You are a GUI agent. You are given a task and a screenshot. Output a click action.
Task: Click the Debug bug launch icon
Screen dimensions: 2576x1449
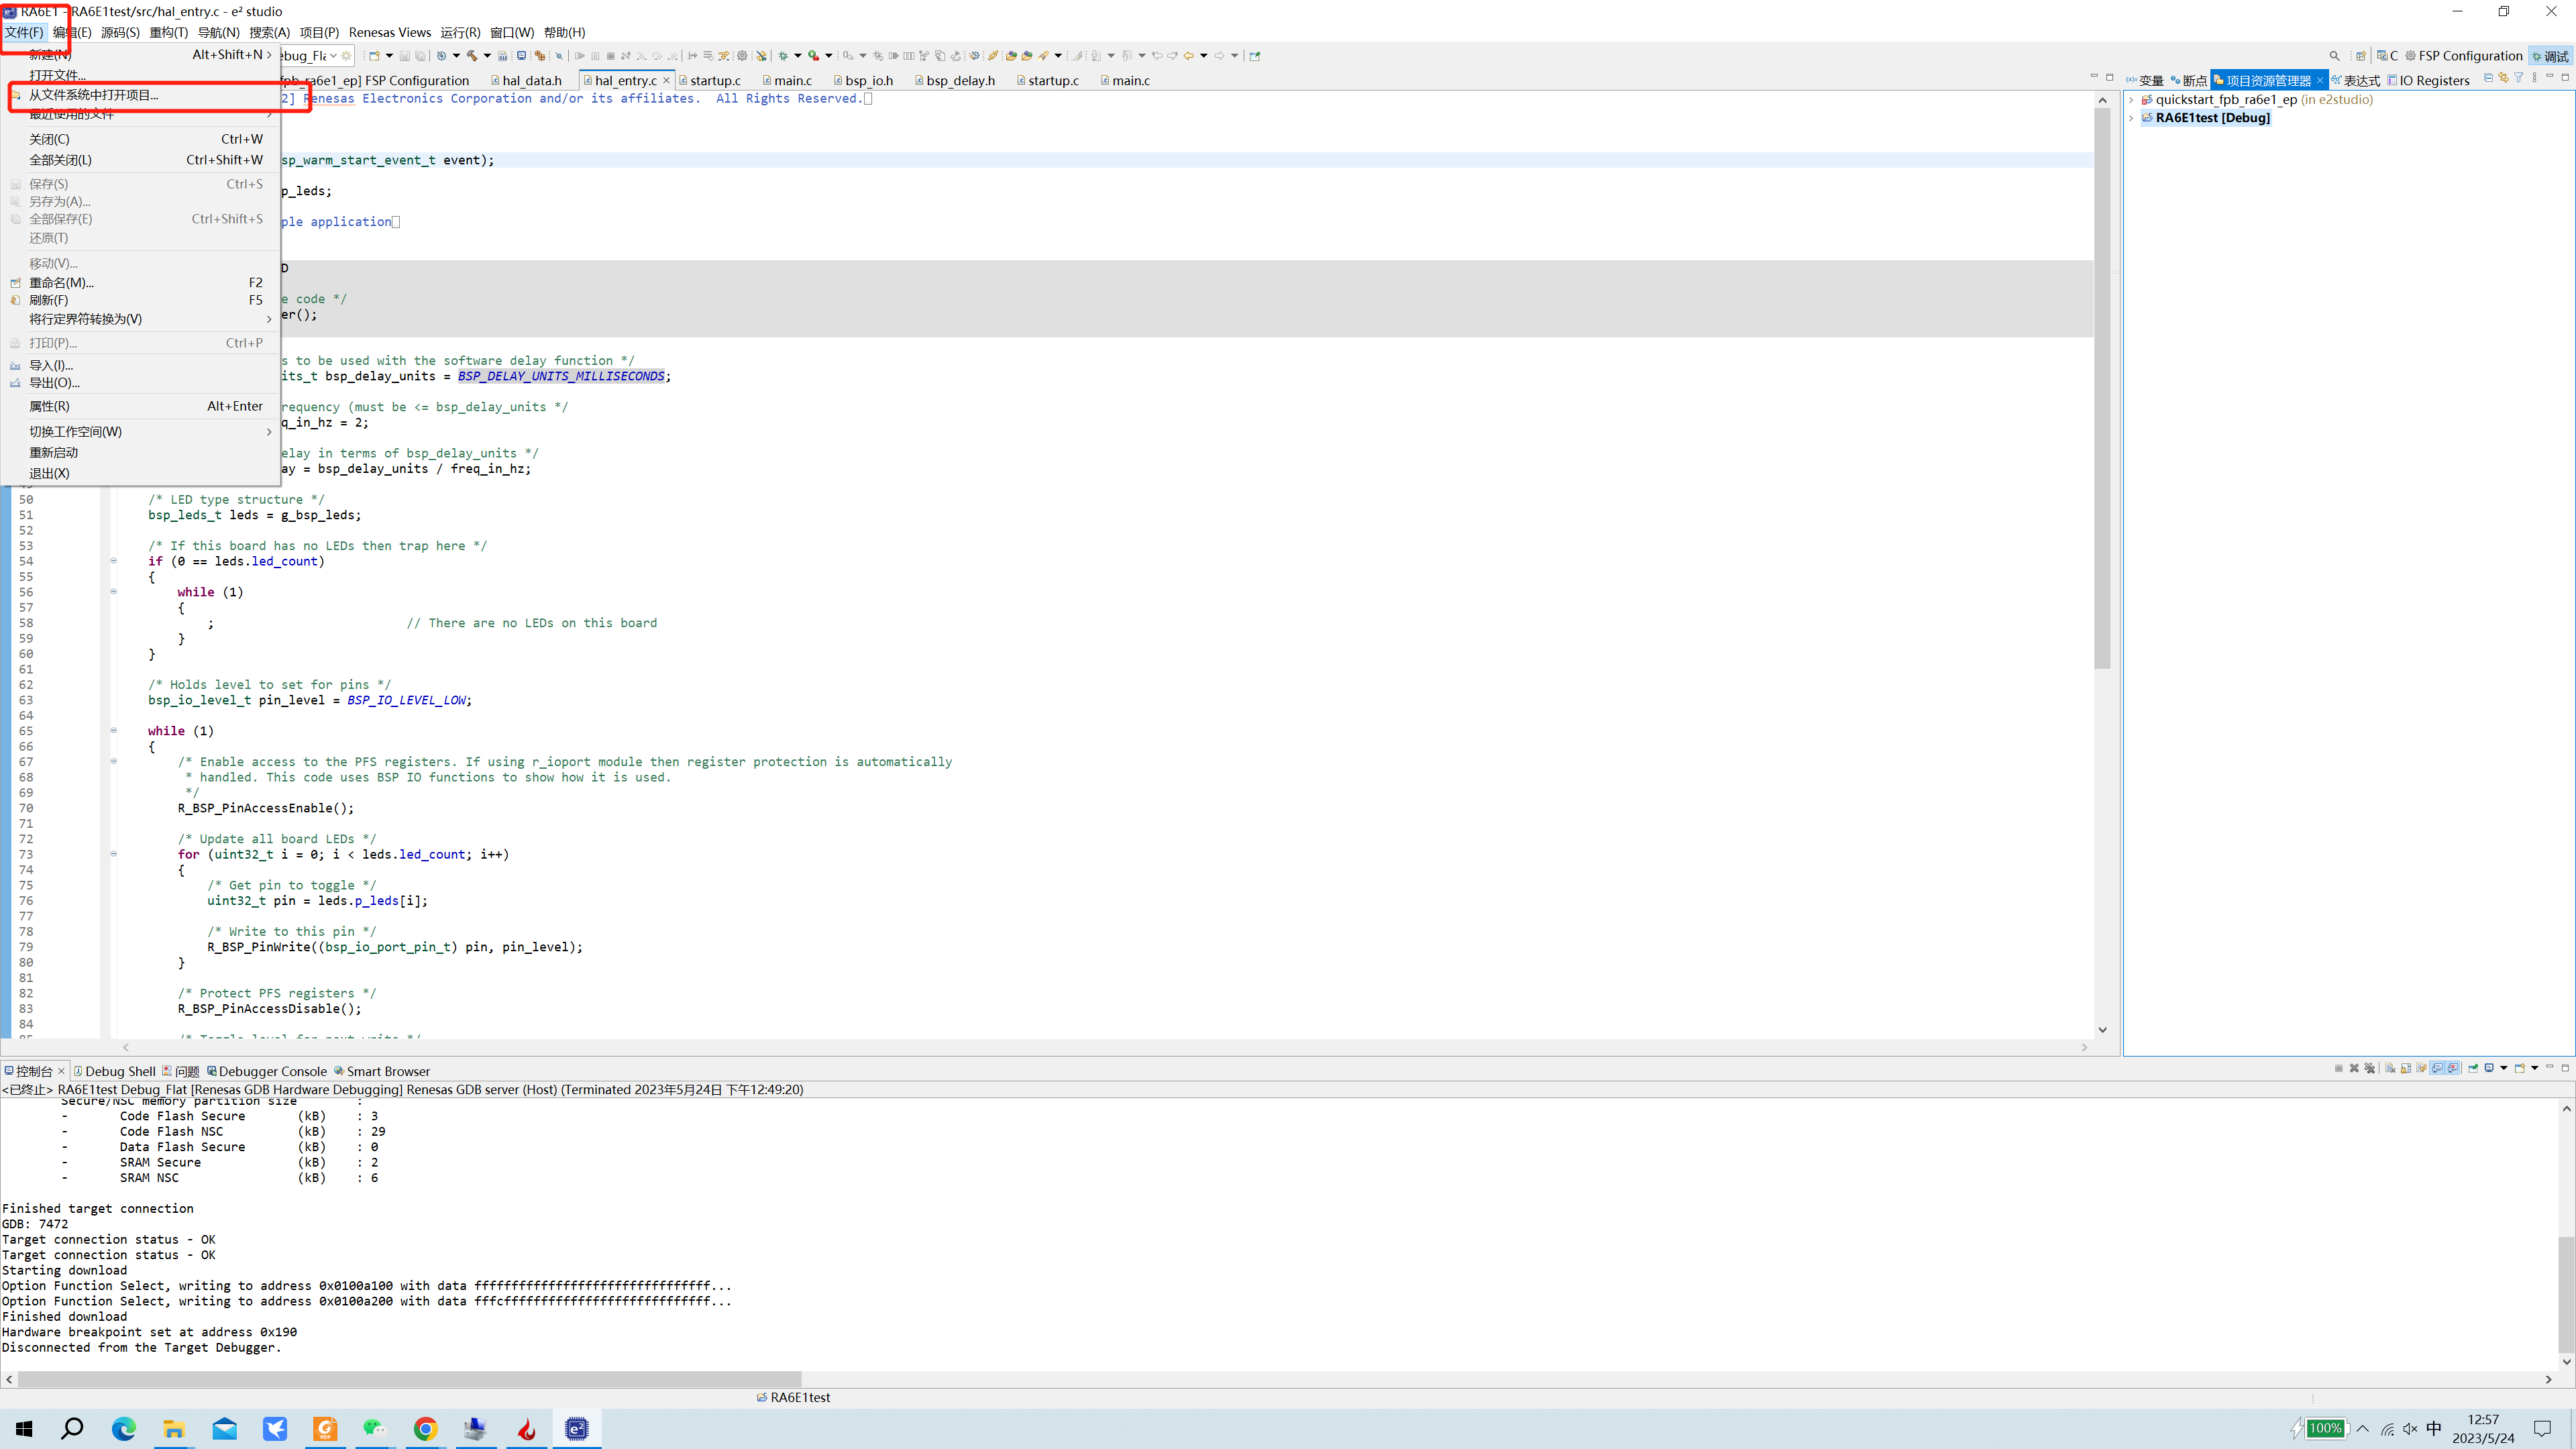pos(784,56)
